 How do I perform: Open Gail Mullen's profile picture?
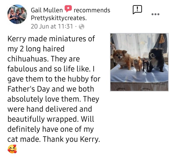pos(17,14)
